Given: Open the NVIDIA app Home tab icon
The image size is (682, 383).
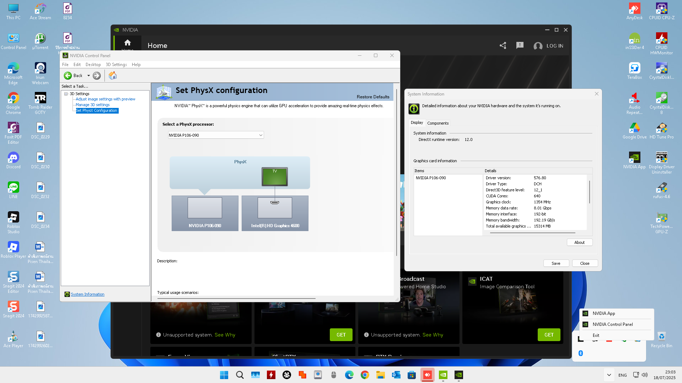Looking at the screenshot, I should coord(128,43).
